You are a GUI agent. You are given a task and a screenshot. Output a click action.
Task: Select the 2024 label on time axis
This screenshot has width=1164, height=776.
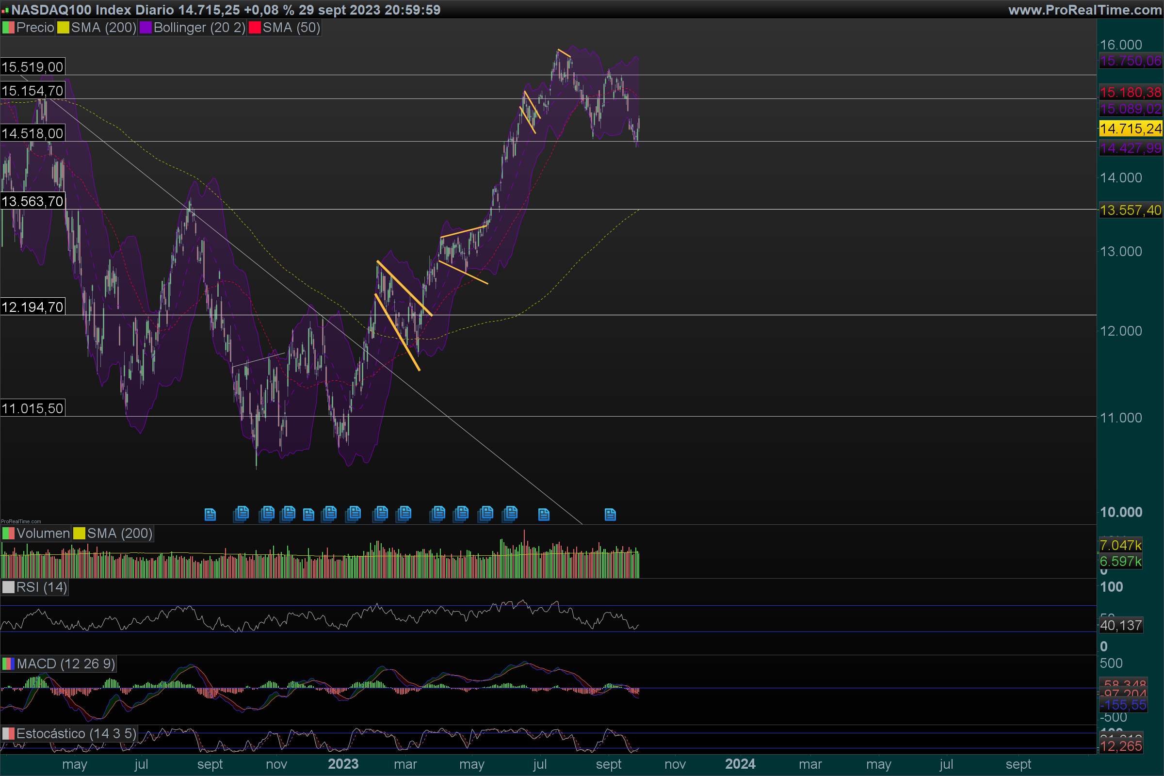pos(740,764)
